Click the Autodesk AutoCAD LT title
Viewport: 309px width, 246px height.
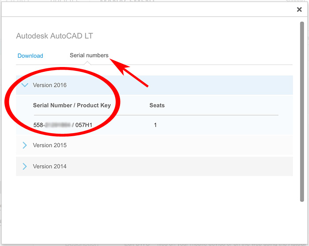(54, 36)
